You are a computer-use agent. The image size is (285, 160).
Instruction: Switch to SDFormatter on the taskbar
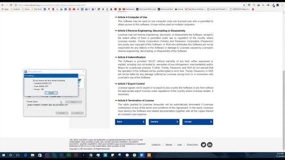tap(142, 155)
